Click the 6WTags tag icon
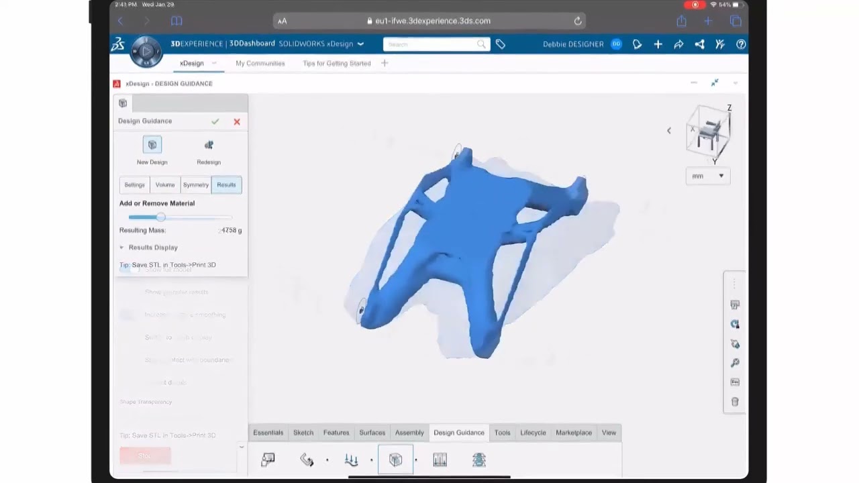The width and height of the screenshot is (859, 483). click(501, 44)
